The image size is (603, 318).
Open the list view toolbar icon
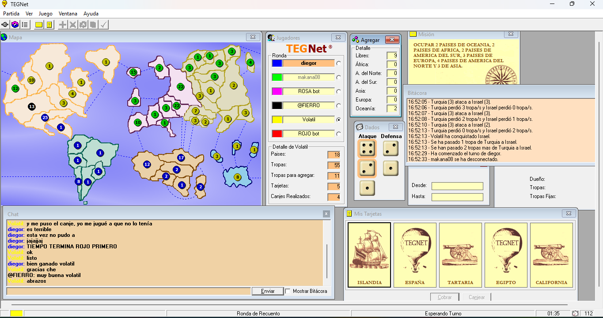click(x=25, y=25)
